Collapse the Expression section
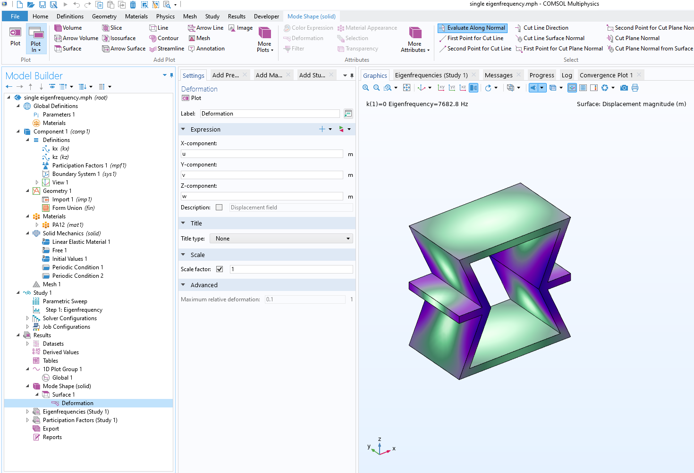694x473 pixels. (x=183, y=129)
